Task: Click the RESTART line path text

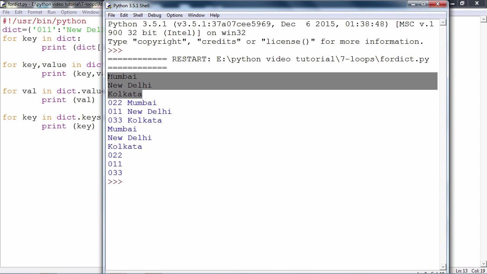Action: pyautogui.click(x=323, y=59)
